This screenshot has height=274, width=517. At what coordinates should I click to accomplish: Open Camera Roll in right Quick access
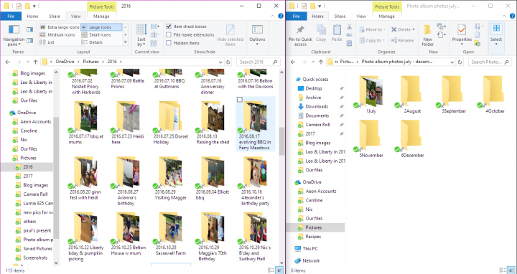tap(317, 125)
